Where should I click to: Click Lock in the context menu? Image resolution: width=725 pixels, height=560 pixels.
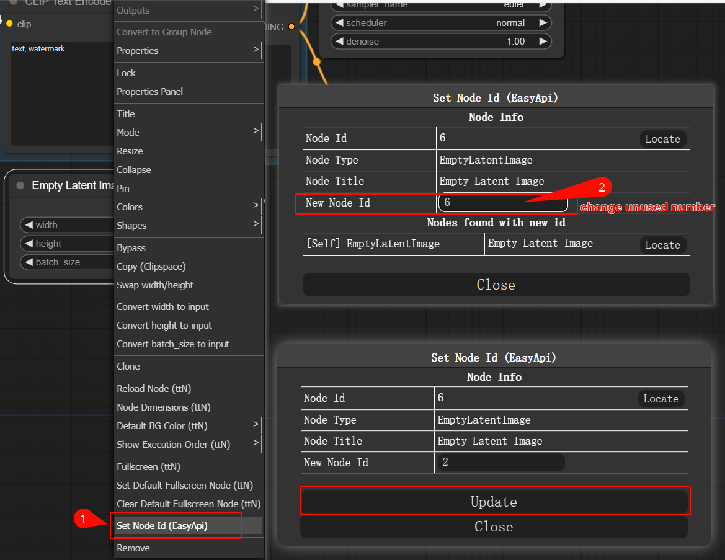coord(189,73)
